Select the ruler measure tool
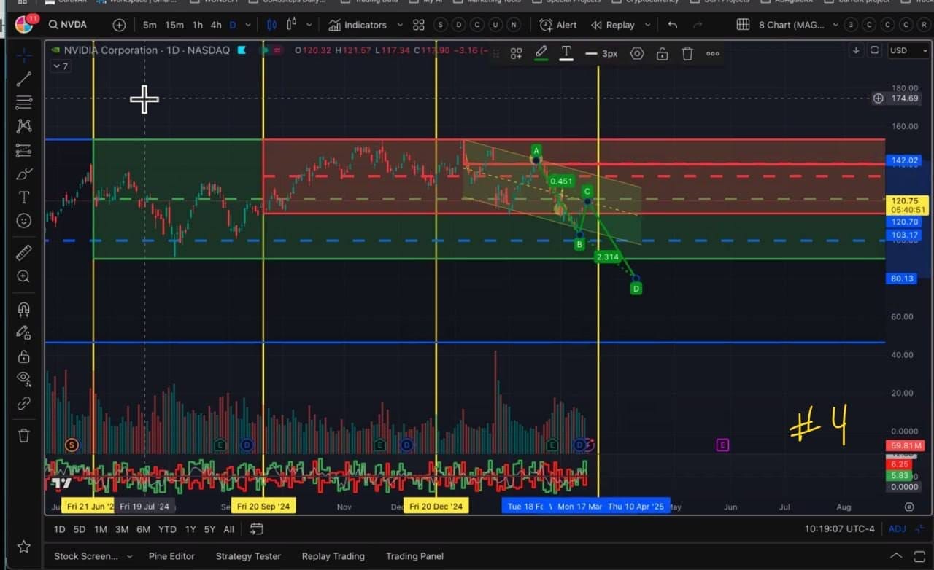Viewport: 934px width, 570px height. tap(24, 252)
